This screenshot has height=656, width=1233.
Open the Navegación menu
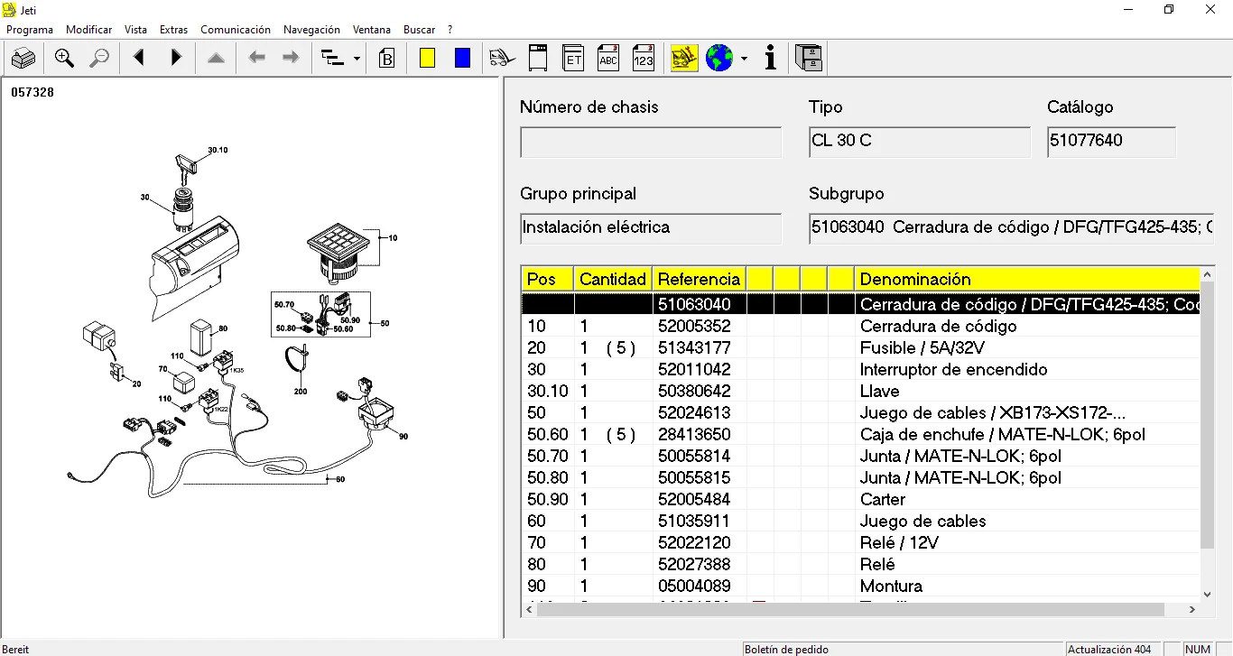coord(311,30)
